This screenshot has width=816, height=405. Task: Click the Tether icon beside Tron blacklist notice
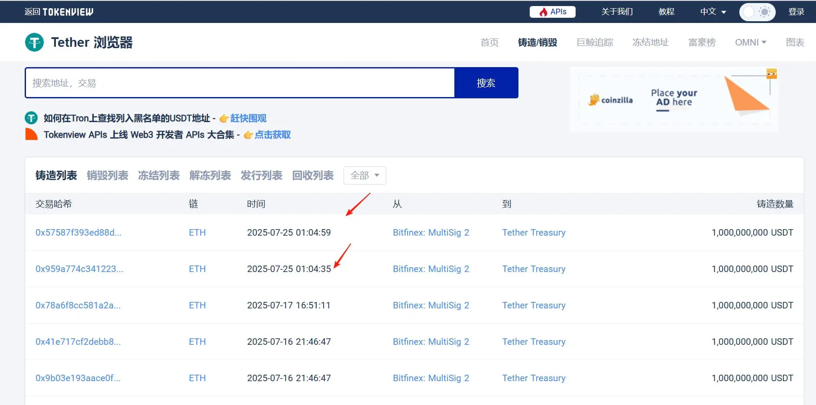[31, 118]
